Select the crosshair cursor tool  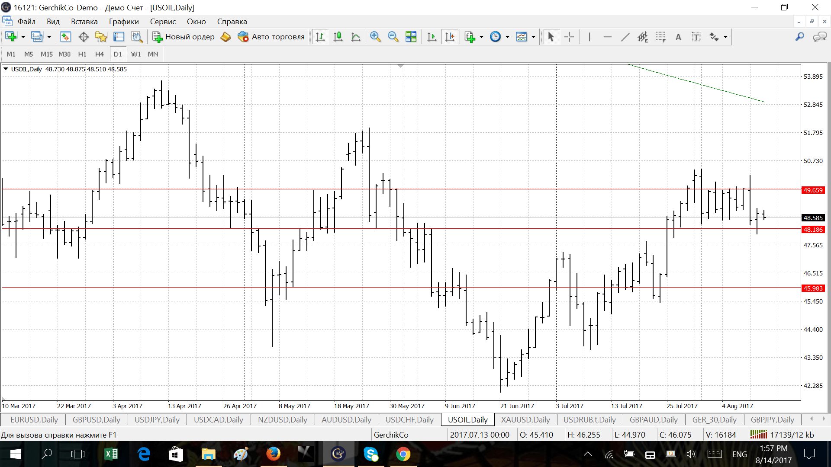pyautogui.click(x=569, y=37)
